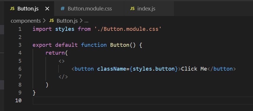Click the 'from' keyword on line 1
Viewport: 253px width, 111px height.
point(84,29)
